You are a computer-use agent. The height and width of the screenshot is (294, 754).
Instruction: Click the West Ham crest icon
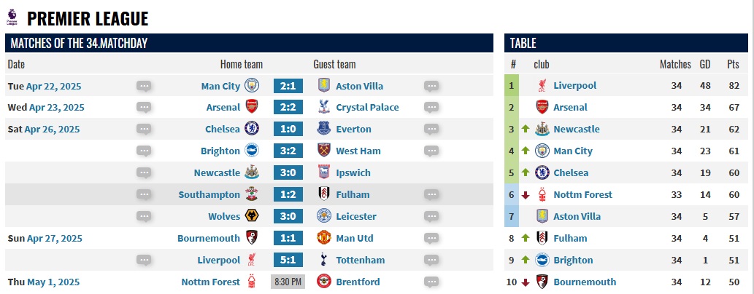pos(324,151)
